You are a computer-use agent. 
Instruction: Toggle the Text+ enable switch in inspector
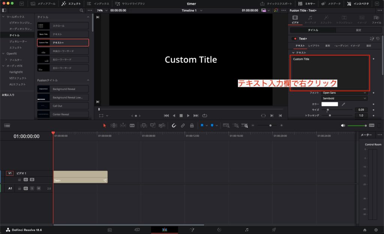294,39
